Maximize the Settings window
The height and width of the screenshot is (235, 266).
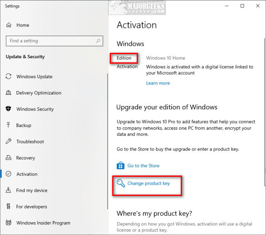[242, 6]
